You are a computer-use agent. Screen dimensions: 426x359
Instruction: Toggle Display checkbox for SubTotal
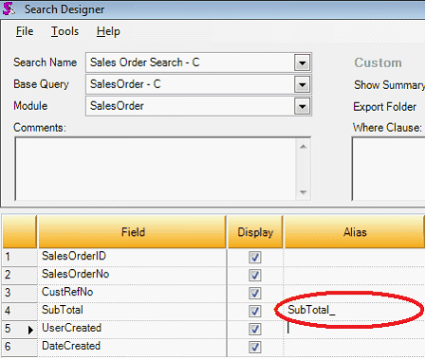point(254,311)
